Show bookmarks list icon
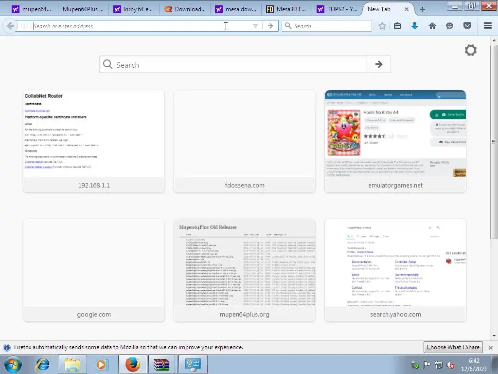This screenshot has width=498, height=374. pyautogui.click(x=397, y=26)
